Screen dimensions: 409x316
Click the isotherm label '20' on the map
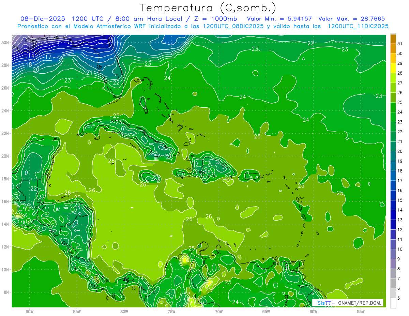pos(36,70)
